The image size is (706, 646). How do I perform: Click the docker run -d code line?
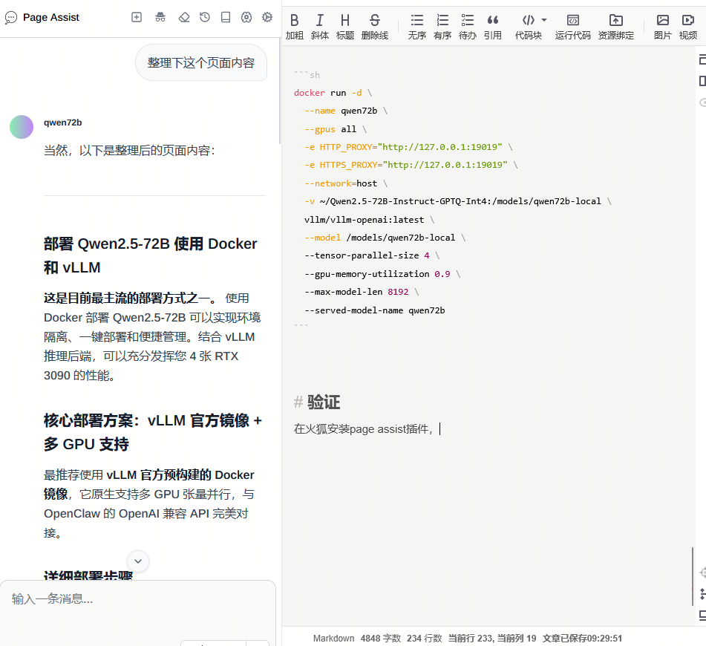coord(333,93)
